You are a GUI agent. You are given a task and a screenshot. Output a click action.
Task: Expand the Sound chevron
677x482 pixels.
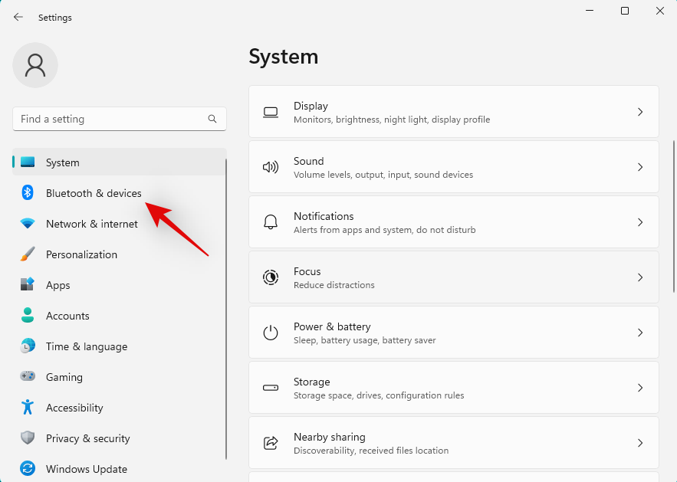pos(640,167)
